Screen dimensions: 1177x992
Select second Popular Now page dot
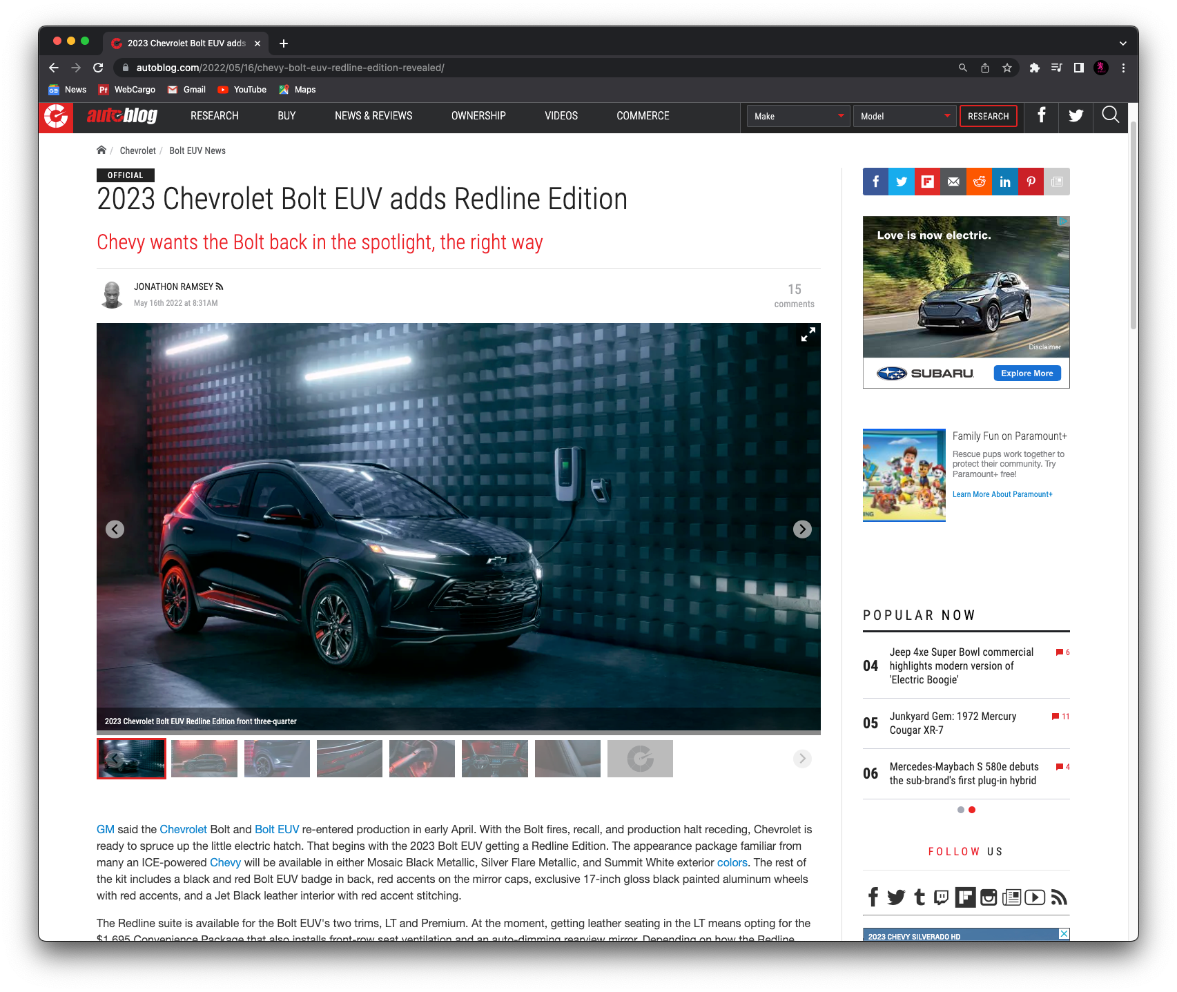[972, 810]
